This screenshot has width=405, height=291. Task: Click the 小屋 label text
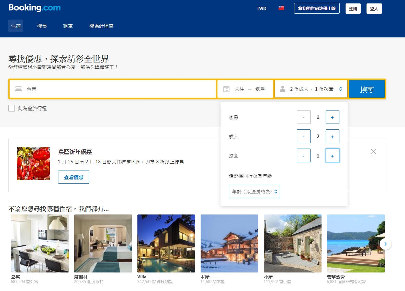pyautogui.click(x=268, y=277)
